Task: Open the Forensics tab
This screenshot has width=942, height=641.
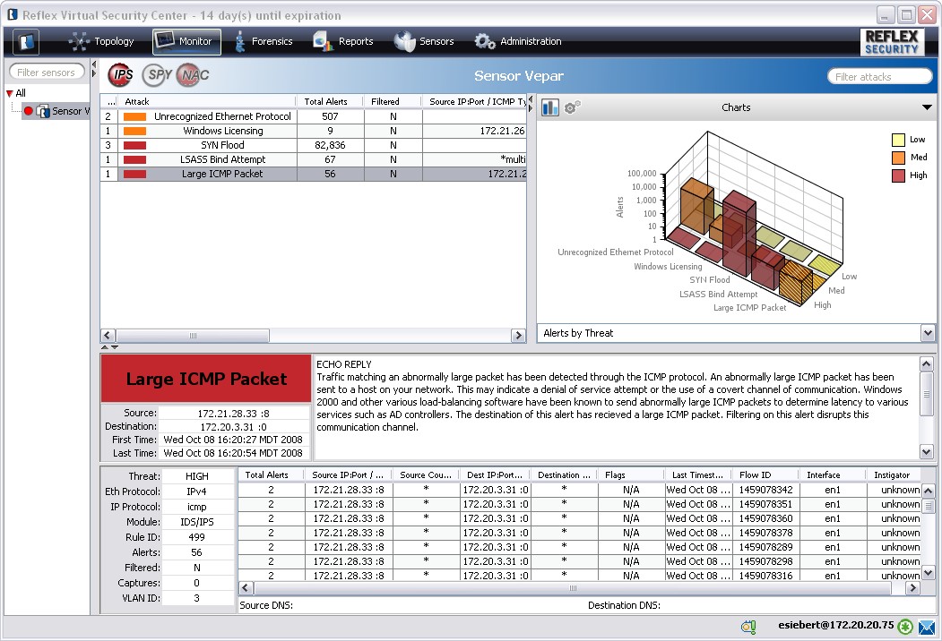Action: 264,41
